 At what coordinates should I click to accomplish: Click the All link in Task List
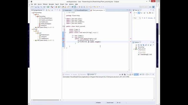pyautogui.click(x=144, y=18)
